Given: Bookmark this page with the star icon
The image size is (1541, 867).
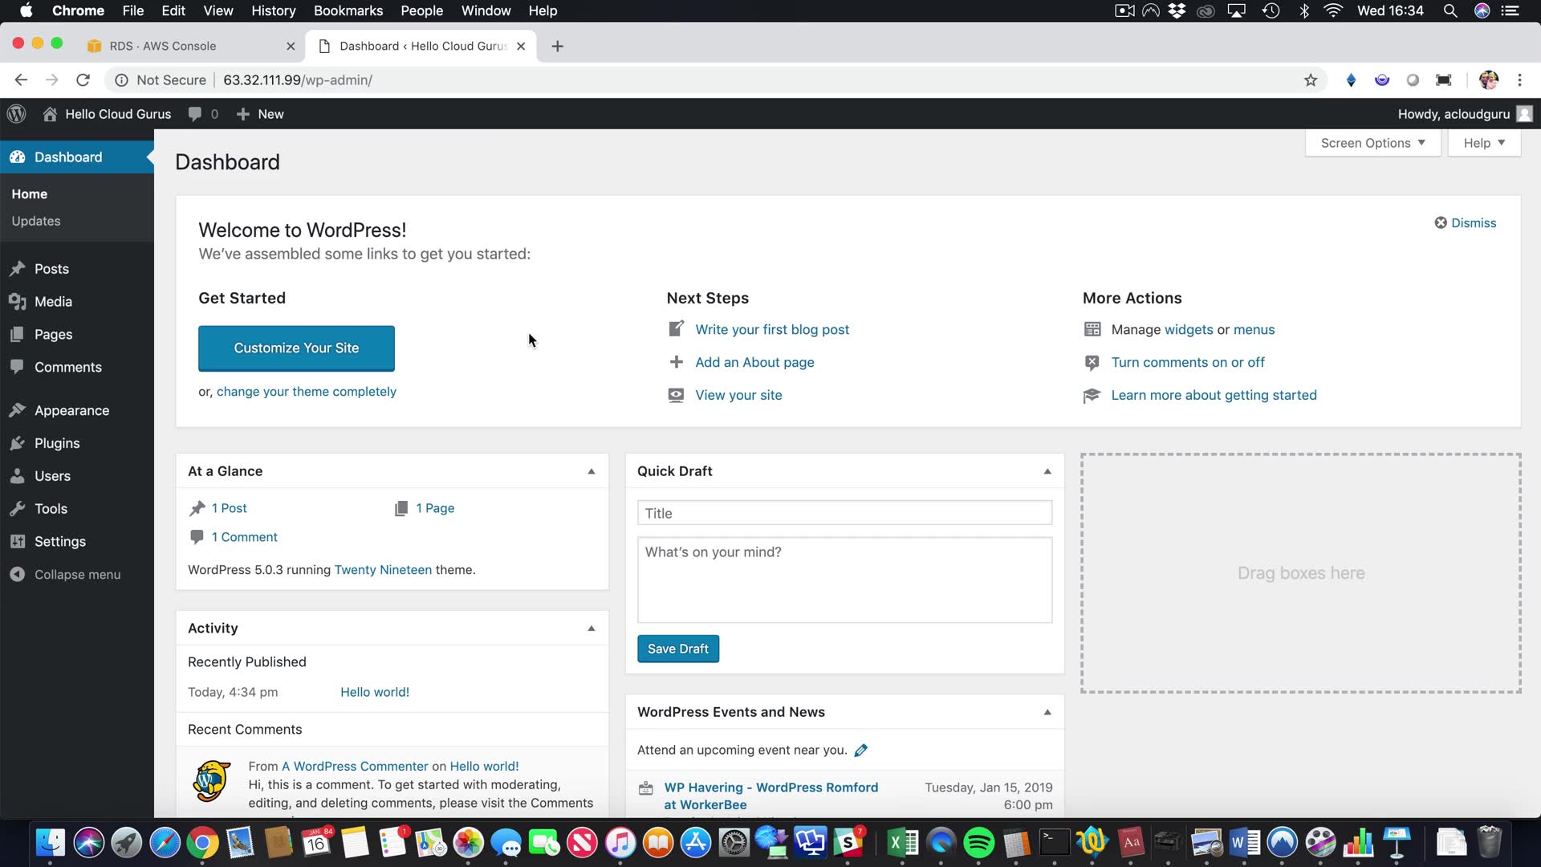Looking at the screenshot, I should [1311, 80].
